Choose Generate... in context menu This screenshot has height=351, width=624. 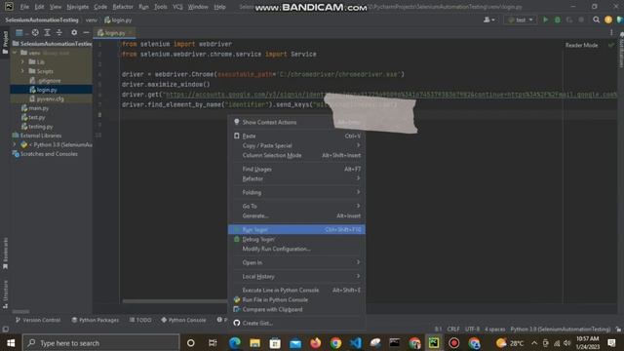coord(296,215)
